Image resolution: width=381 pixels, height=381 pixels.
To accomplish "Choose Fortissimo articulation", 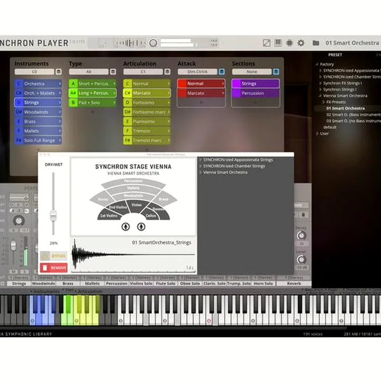I will pos(147,103).
